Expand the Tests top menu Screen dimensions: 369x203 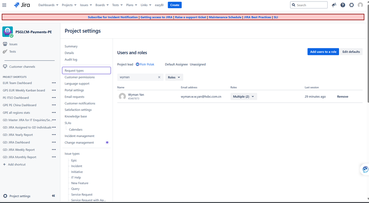pos(117,5)
